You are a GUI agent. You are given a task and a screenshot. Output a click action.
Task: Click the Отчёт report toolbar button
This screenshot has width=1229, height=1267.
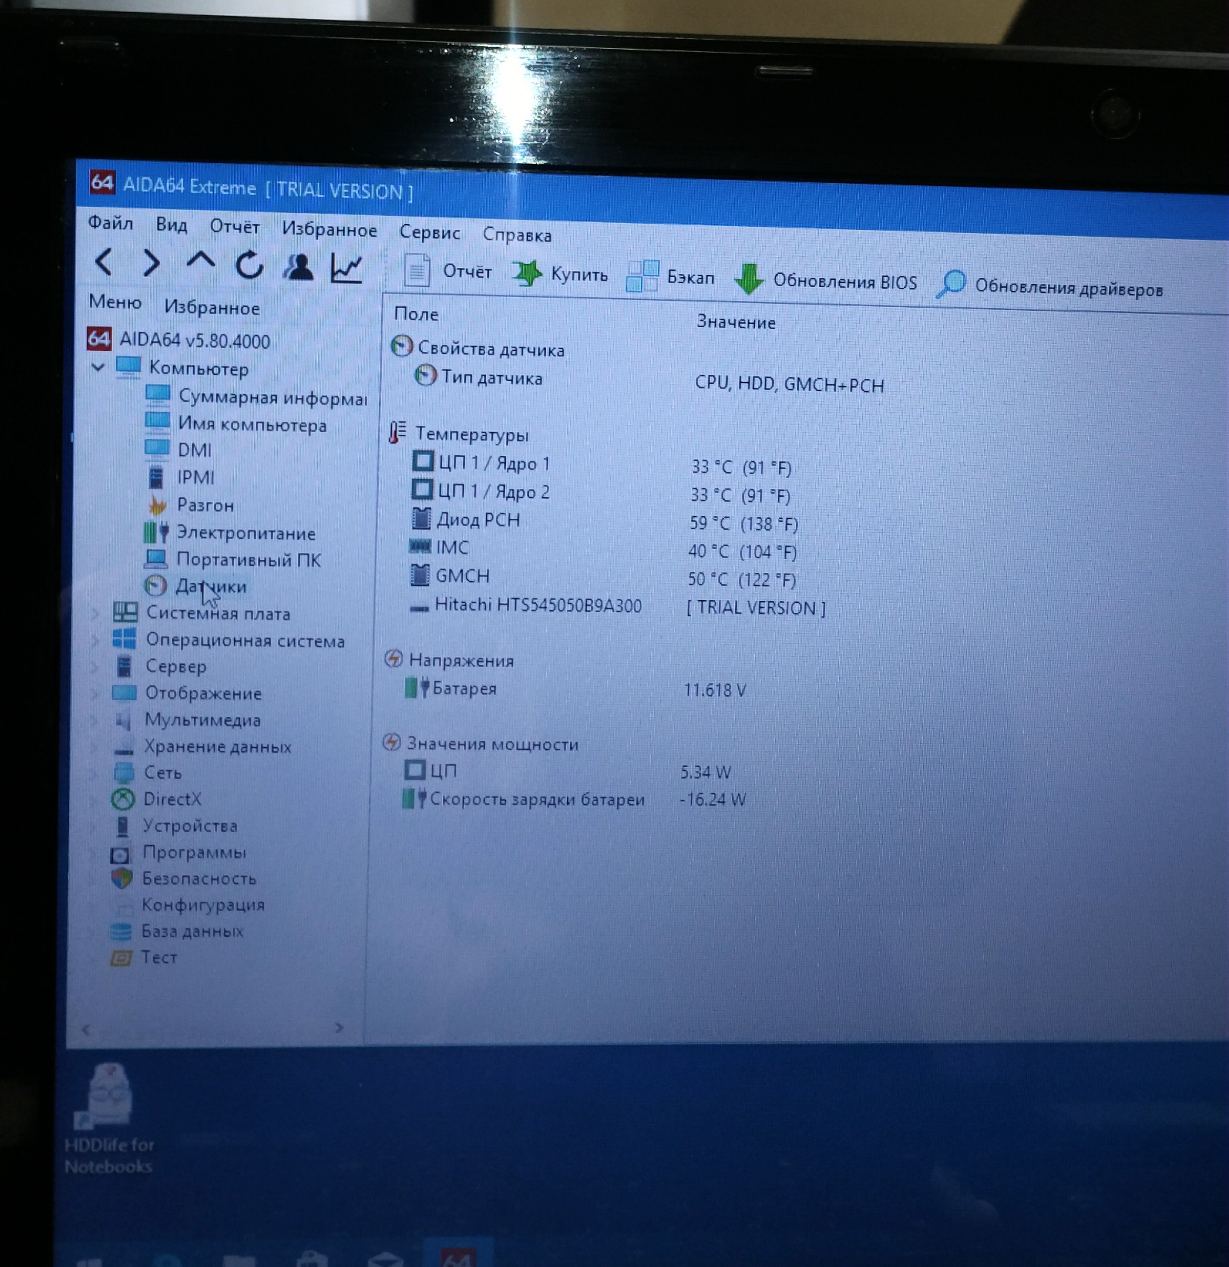pyautogui.click(x=447, y=271)
